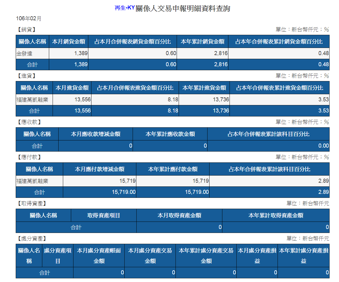Click the 本年累計銷貨金額 column header
The image size is (339, 282).
[203, 41]
